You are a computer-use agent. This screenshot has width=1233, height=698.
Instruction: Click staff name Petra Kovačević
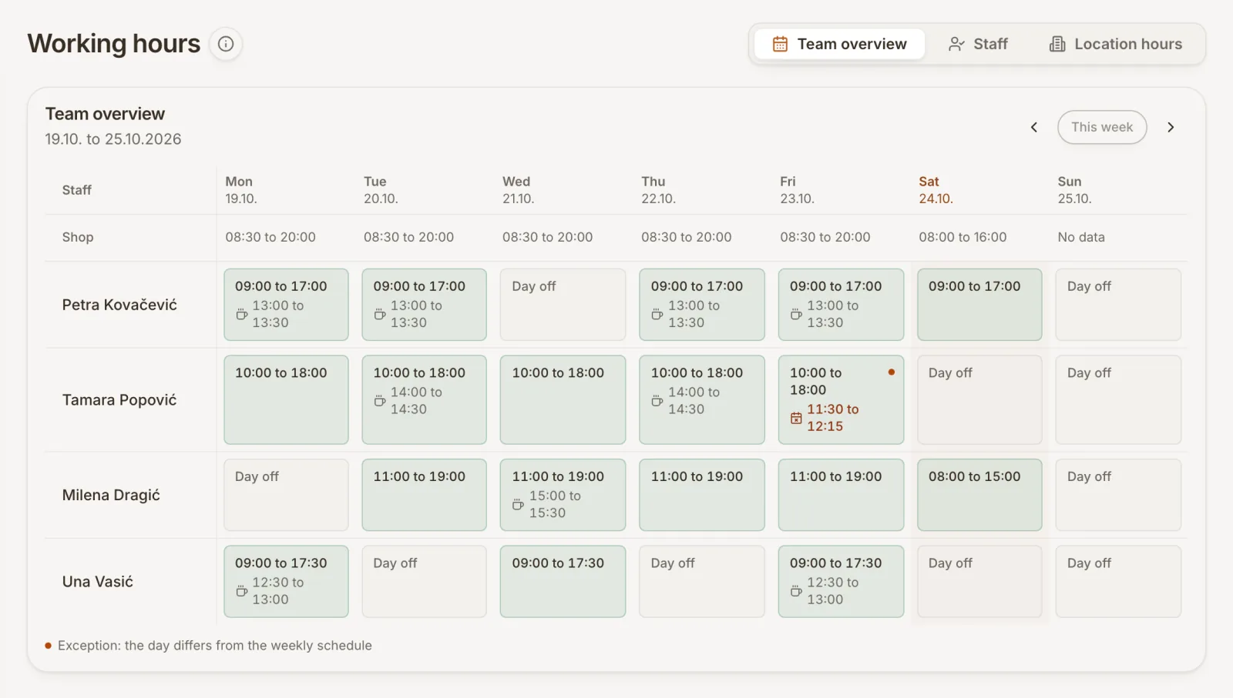pos(119,305)
